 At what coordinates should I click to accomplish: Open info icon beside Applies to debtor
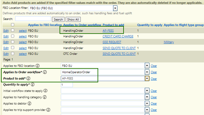[29, 104]
